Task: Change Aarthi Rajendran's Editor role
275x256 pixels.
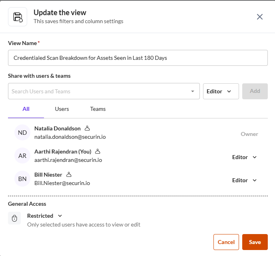Action: pyautogui.click(x=244, y=157)
